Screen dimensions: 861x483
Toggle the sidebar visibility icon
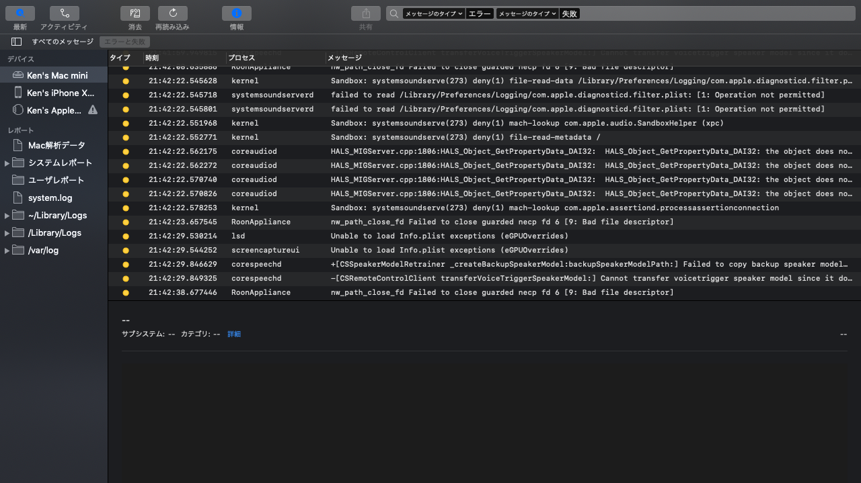[16, 42]
